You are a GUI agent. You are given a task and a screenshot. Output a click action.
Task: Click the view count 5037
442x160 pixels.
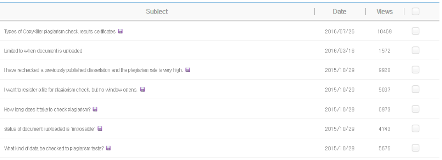(x=384, y=90)
